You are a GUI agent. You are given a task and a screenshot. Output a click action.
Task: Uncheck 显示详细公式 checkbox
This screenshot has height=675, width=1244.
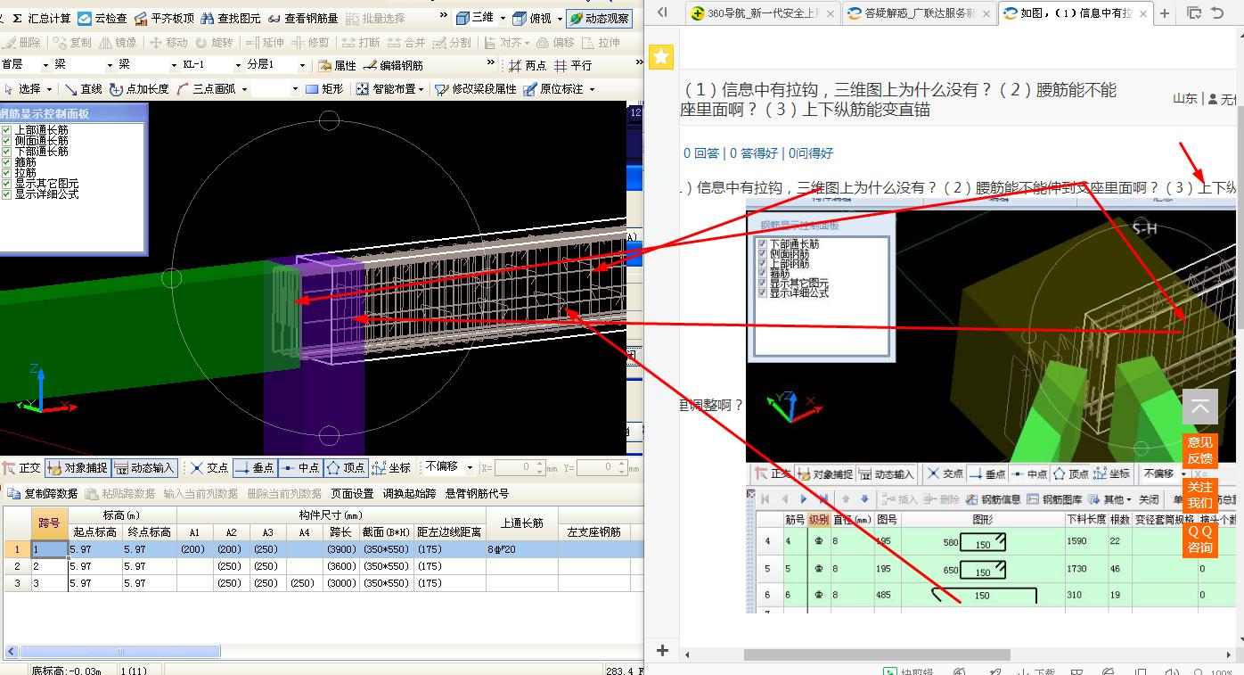(7, 193)
